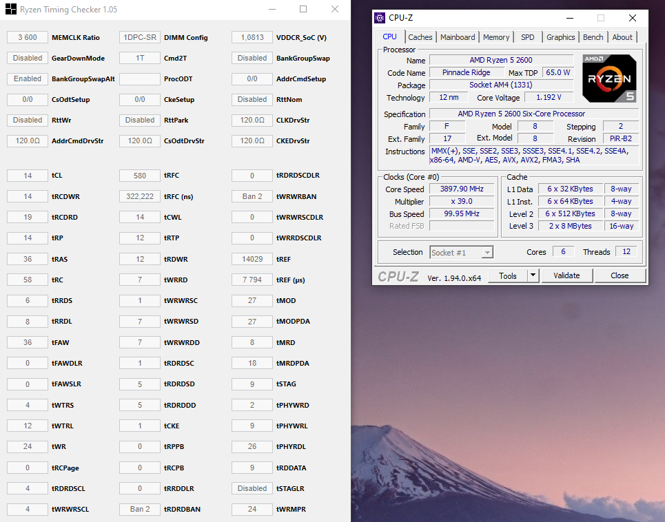Screen dimensions: 665x522
Task: Click the Close button in CPU-Z
Action: (x=620, y=276)
